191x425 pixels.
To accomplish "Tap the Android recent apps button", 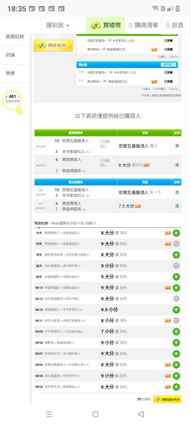I will [49, 414].
